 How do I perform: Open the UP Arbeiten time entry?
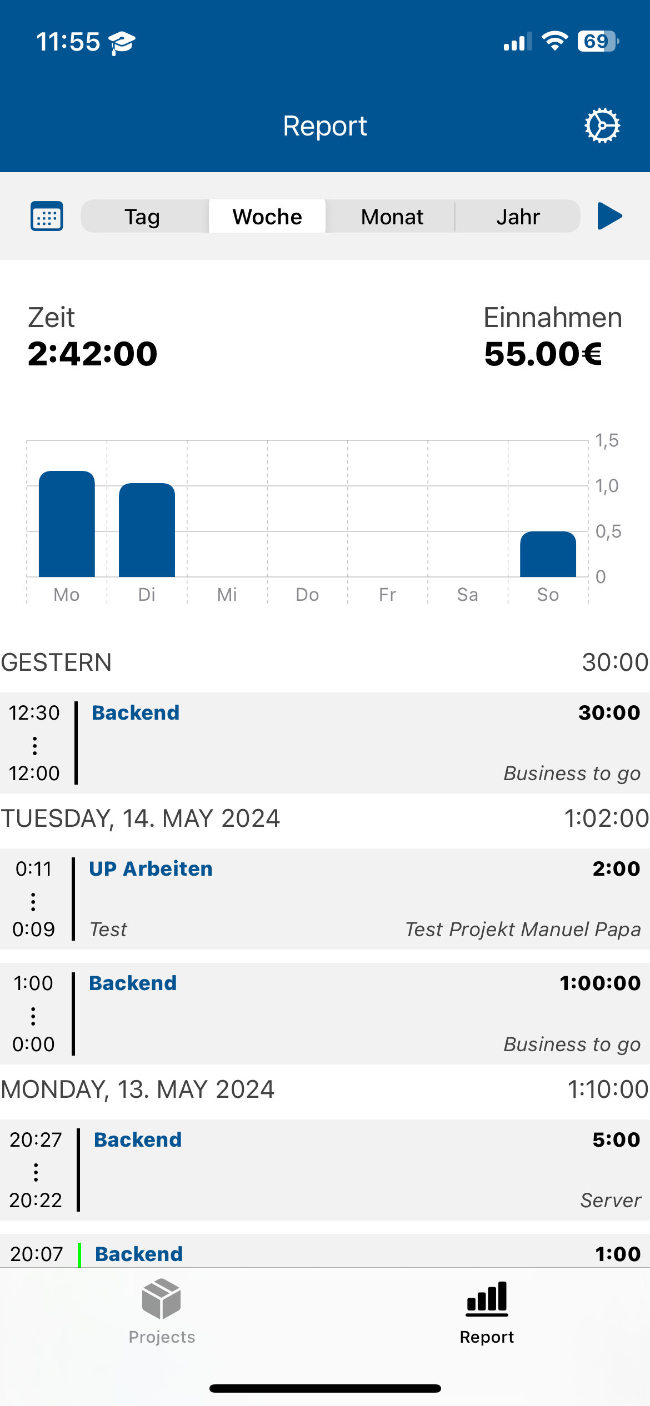(325, 898)
